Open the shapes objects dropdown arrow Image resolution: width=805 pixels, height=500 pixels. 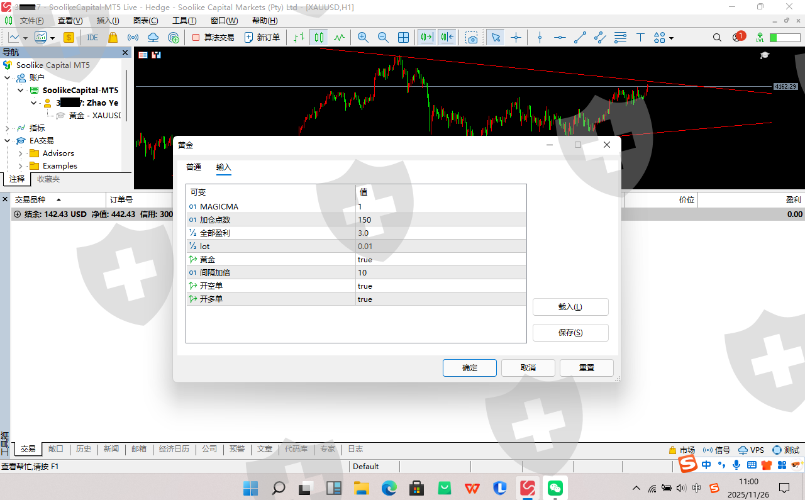click(672, 38)
